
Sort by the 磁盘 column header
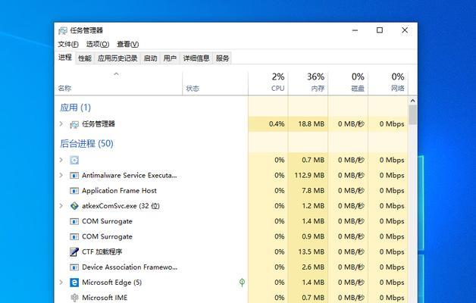click(348, 83)
